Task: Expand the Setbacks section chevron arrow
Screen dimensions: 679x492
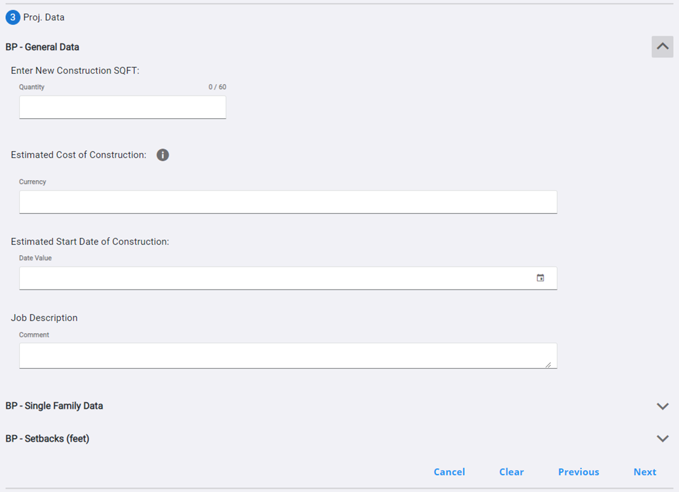Action: tap(662, 439)
